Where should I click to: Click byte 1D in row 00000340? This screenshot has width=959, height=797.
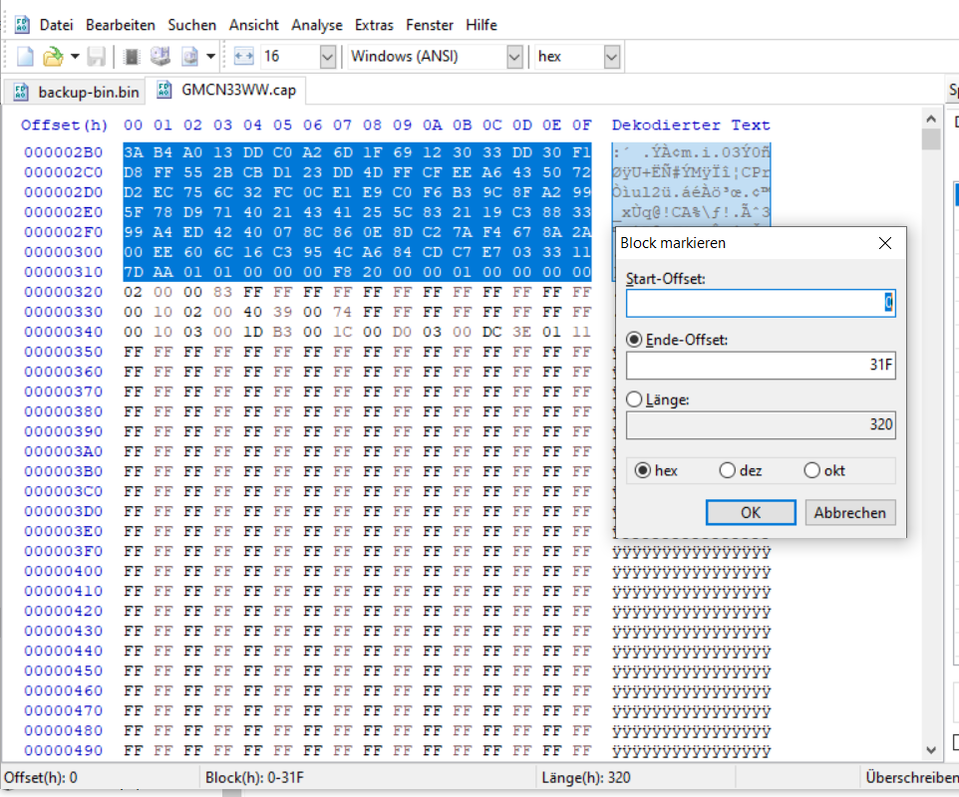tap(252, 332)
